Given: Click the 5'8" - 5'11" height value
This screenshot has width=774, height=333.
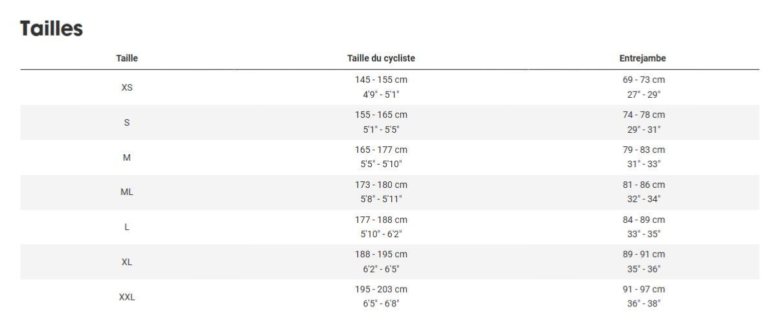Looking at the screenshot, I should click(381, 199).
